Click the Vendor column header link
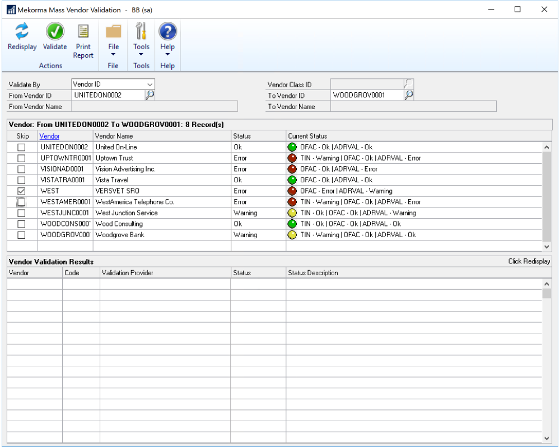Viewport: 560px width, 448px height. pyautogui.click(x=49, y=136)
